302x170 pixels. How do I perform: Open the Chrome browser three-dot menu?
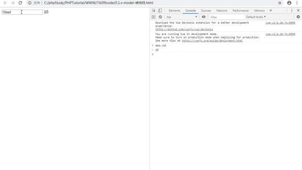297,3
